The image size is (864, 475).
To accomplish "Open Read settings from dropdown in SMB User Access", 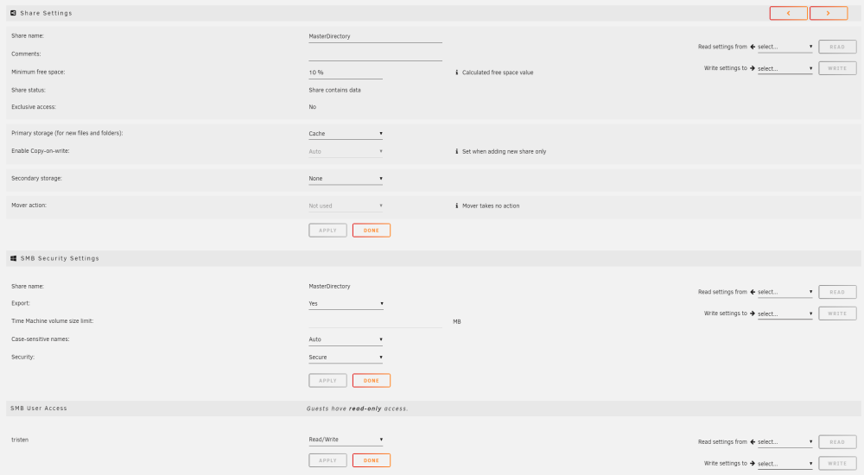I will [x=785, y=442].
